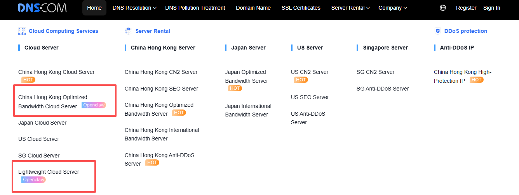Image resolution: width=519 pixels, height=195 pixels.
Task: Open the SSL Certificates menu item
Action: [301, 8]
